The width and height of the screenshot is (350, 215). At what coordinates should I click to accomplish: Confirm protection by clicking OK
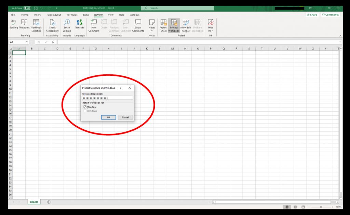(x=108, y=117)
